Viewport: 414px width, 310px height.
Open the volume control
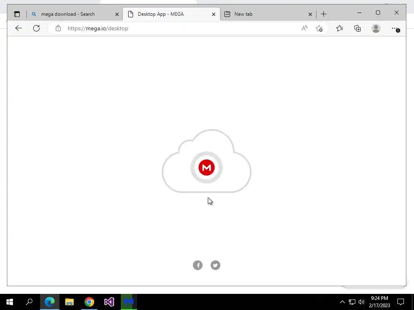click(361, 302)
